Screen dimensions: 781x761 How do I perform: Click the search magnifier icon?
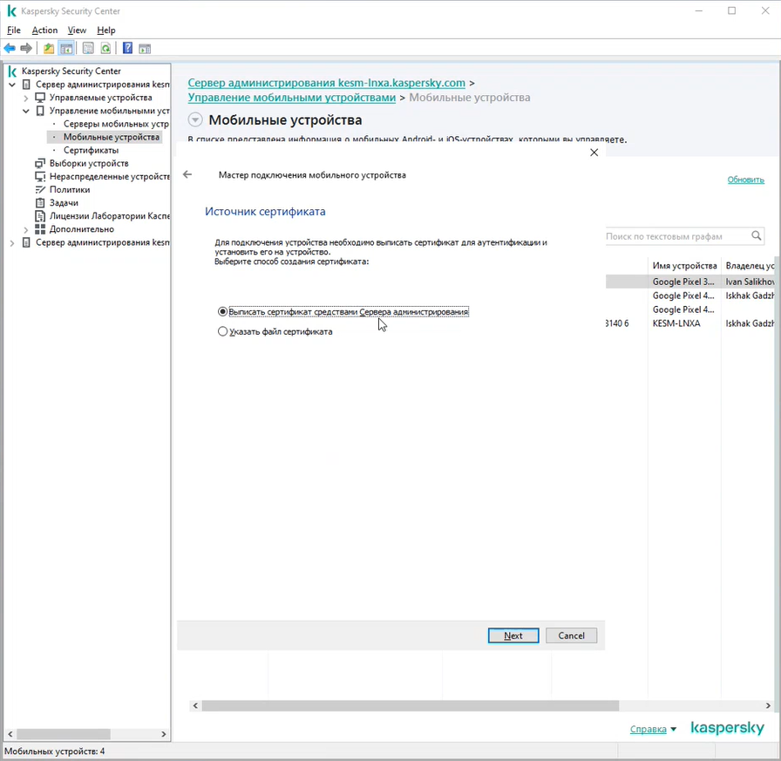click(756, 235)
